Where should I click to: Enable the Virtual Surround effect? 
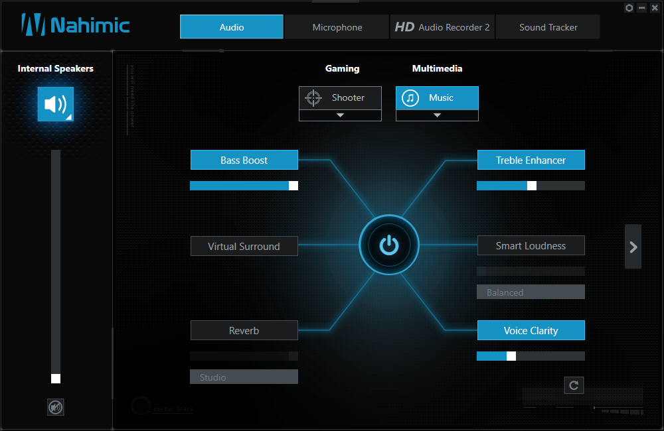(x=244, y=246)
